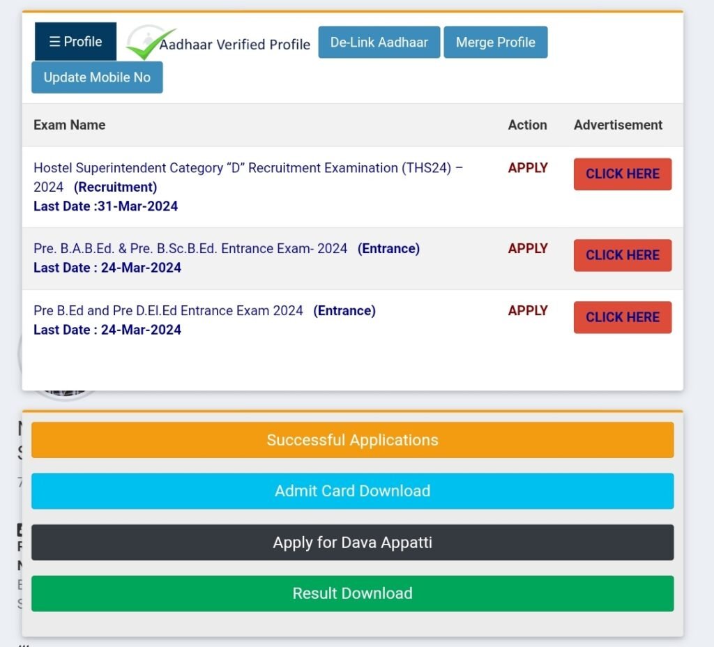The image size is (714, 647).
Task: Expand the Successful Applications section
Action: (352, 440)
